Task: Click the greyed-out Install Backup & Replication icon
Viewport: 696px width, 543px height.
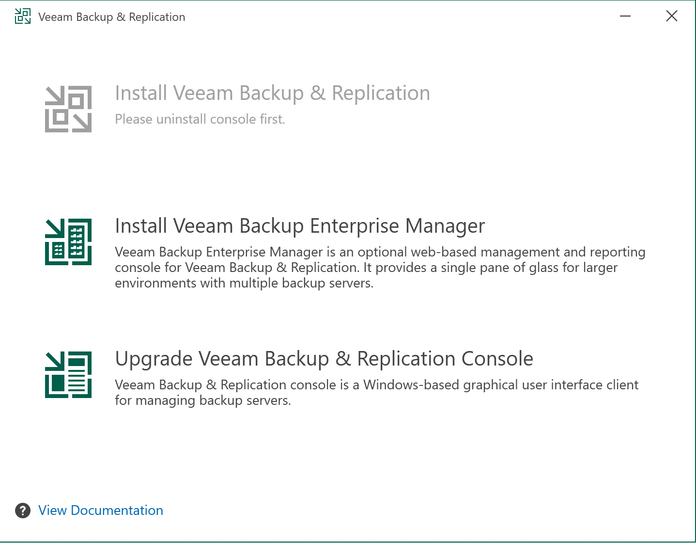Action: (x=68, y=109)
